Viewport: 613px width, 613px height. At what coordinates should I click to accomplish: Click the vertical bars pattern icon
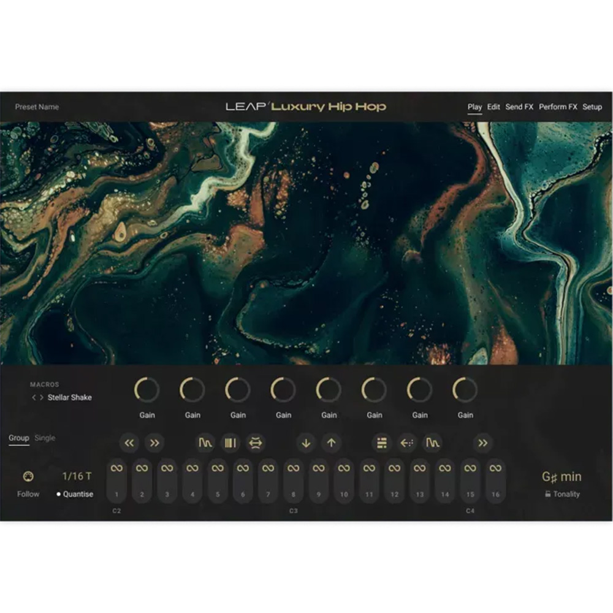pos(230,443)
